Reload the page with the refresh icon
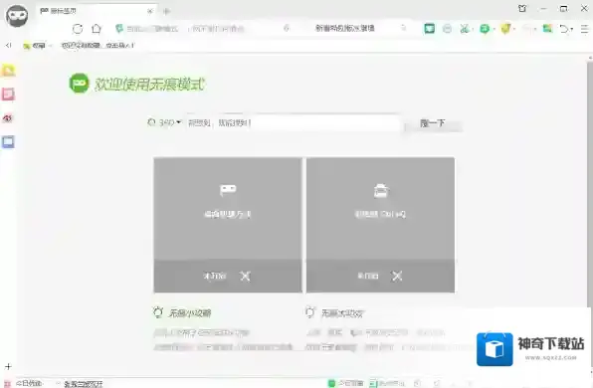Screen dimensions: 593x388 coord(78,29)
